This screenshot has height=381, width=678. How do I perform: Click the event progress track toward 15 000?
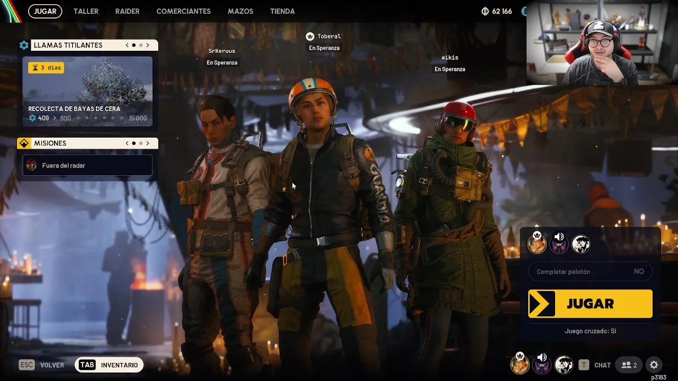point(100,118)
